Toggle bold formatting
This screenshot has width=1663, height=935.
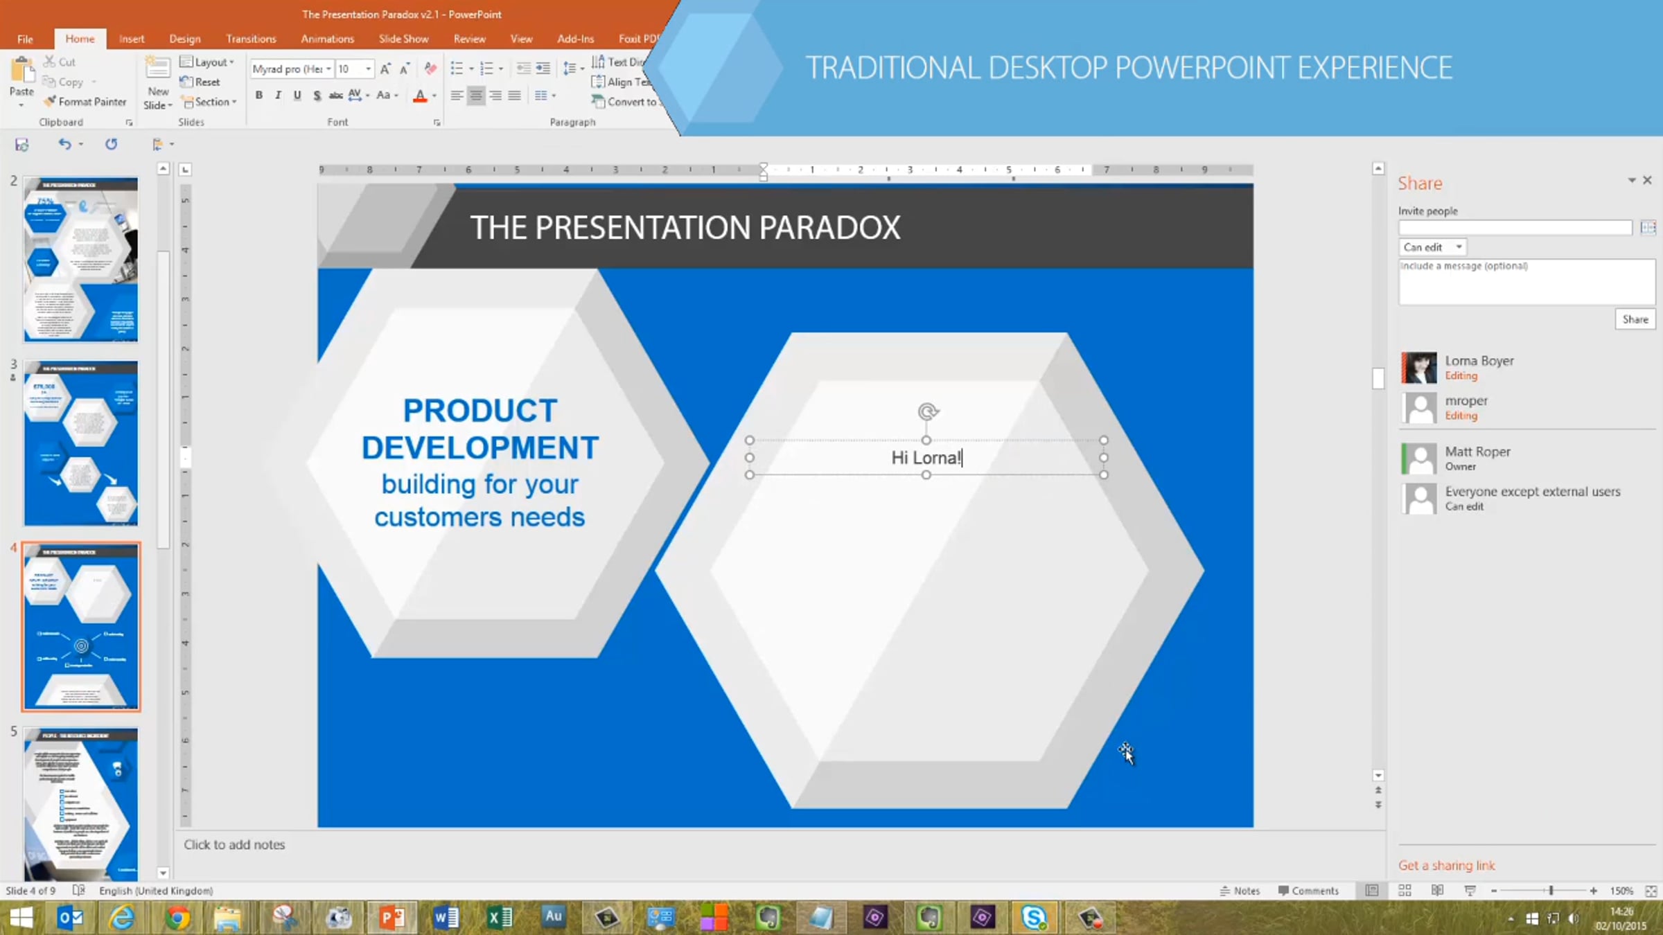pos(258,96)
